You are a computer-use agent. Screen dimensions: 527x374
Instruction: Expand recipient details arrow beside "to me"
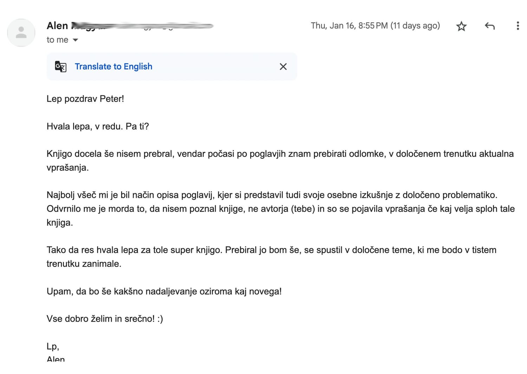[x=75, y=40]
